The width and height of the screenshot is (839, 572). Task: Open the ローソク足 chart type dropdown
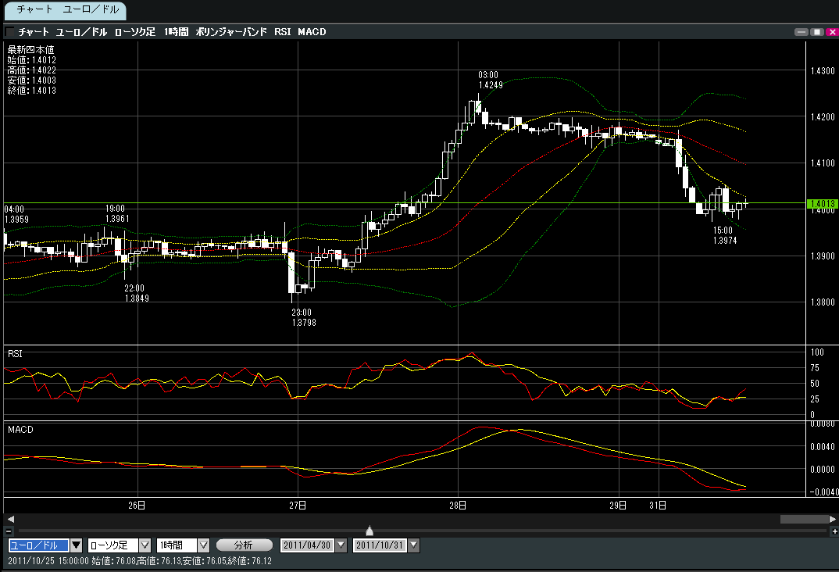coord(145,545)
